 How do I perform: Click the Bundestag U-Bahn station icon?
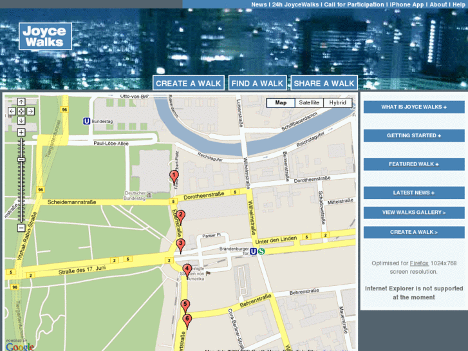click(86, 121)
